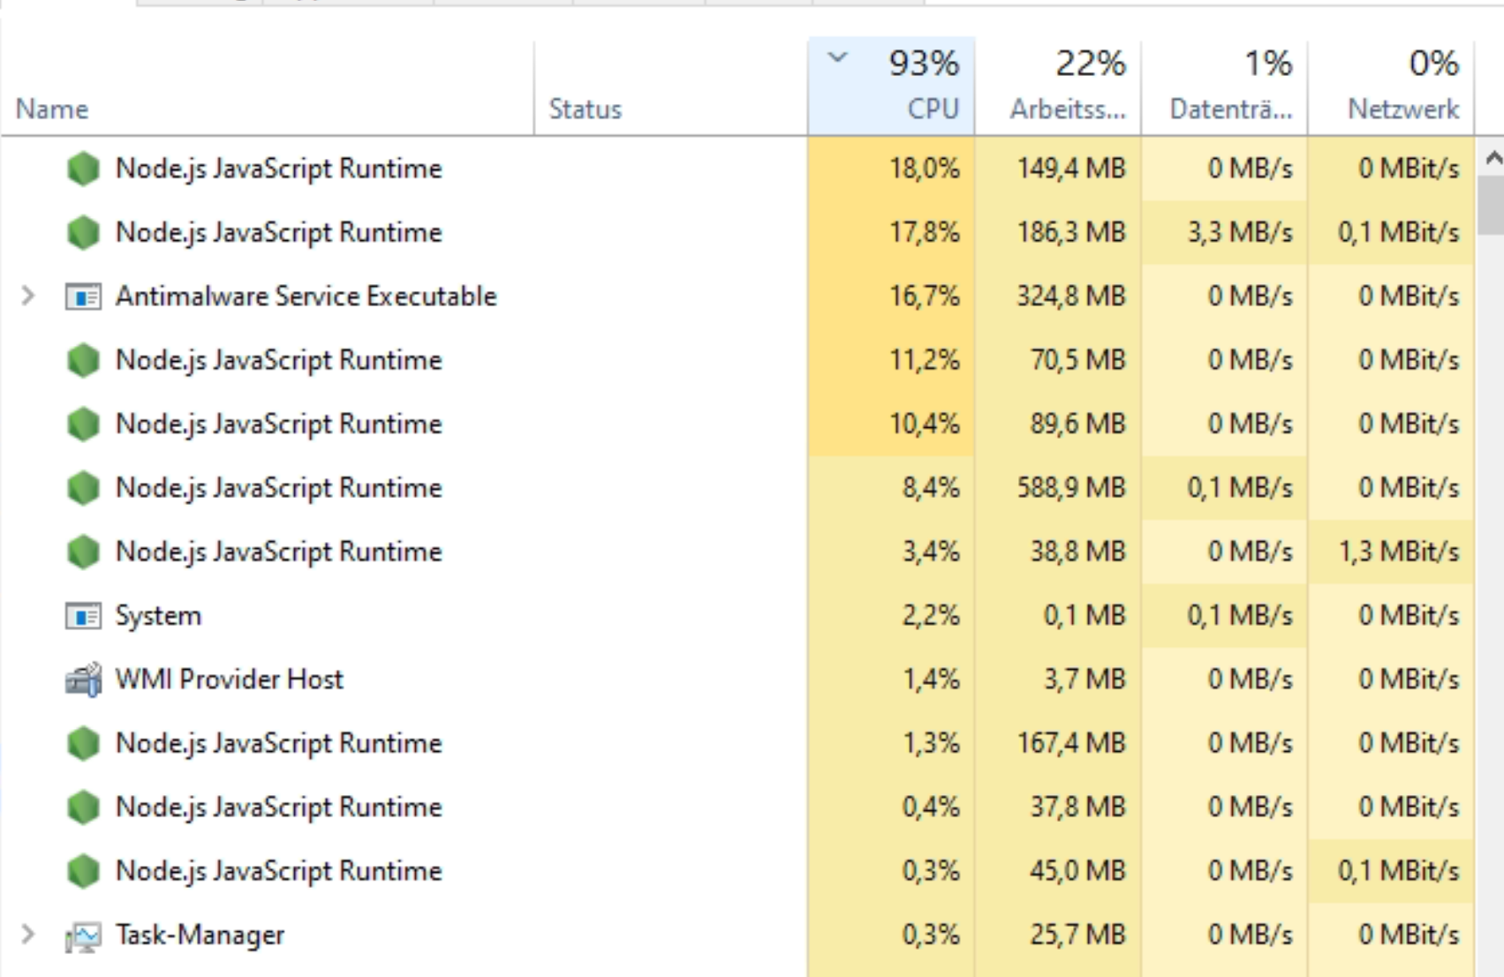Expand the Task-Manager process group
1504x977 pixels.
[x=28, y=934]
